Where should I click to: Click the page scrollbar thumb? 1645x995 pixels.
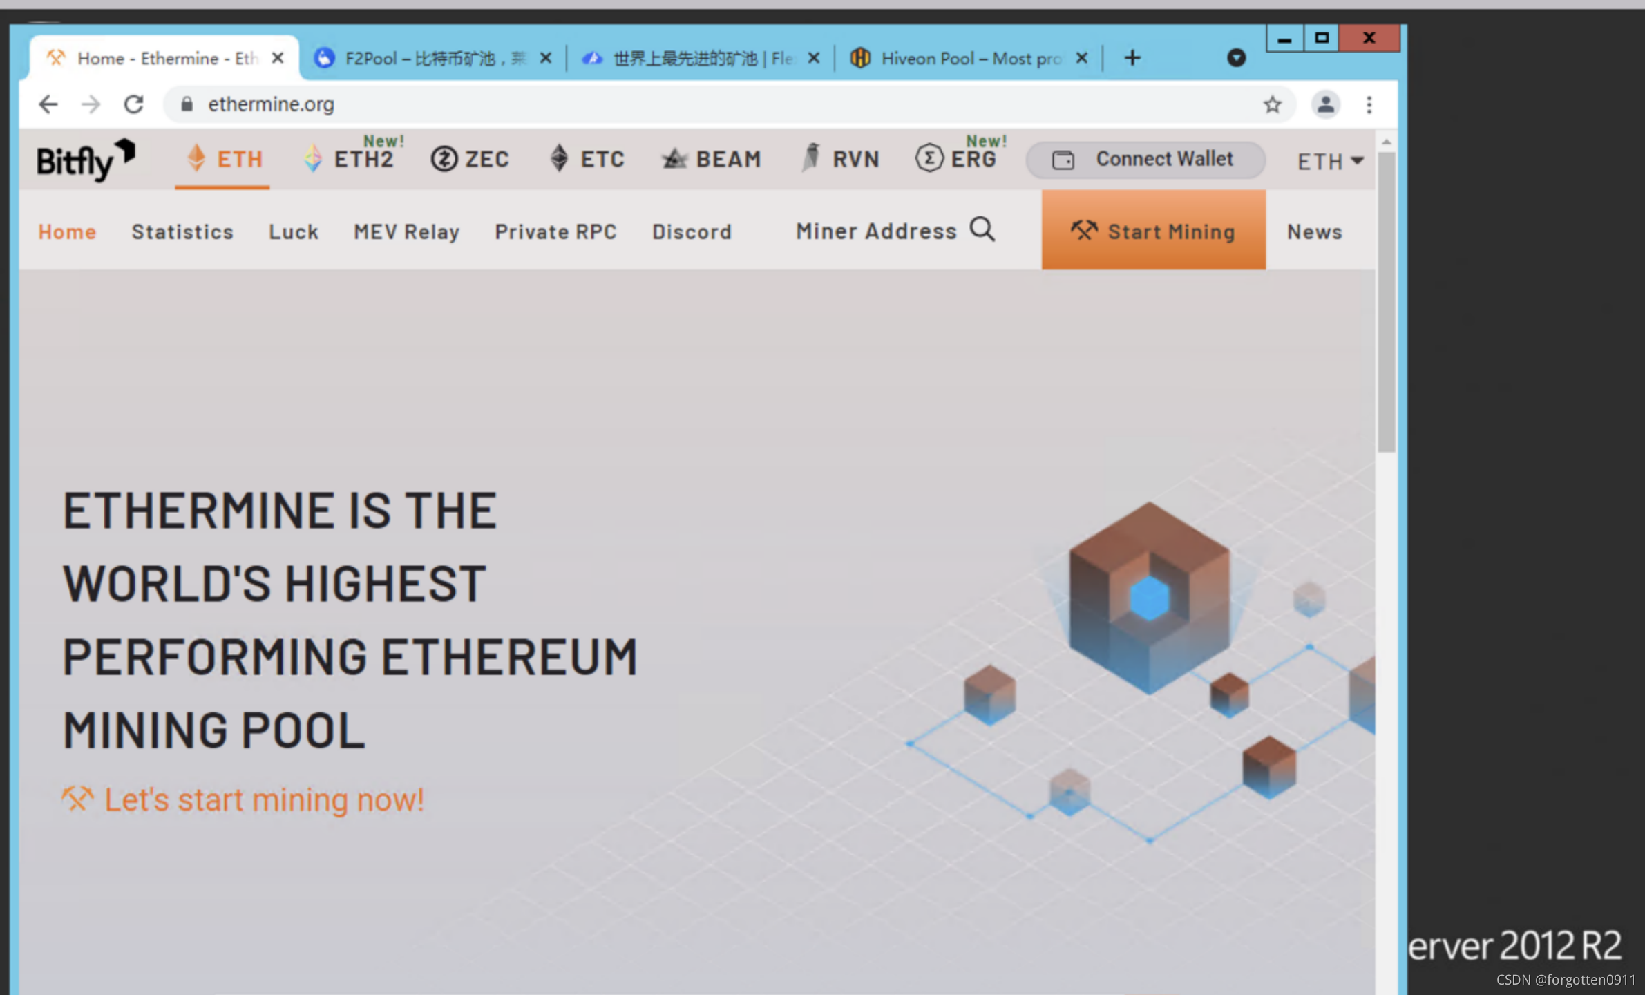pyautogui.click(x=1385, y=303)
